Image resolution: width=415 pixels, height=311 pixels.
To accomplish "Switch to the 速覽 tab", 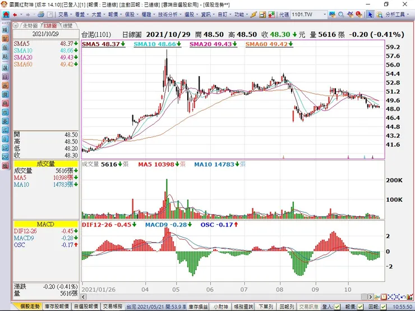I will point(68,26).
